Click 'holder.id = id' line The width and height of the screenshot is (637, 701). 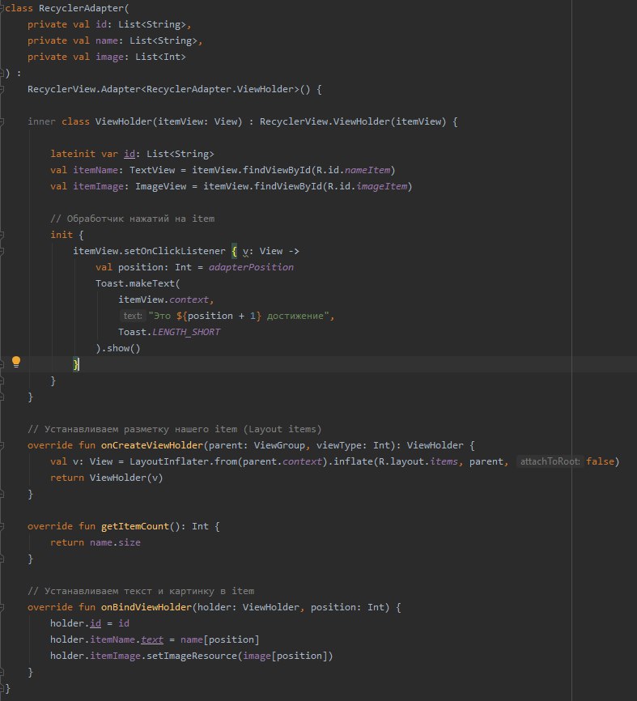tap(89, 623)
